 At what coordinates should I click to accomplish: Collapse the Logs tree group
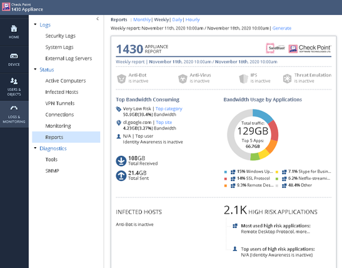(x=36, y=24)
